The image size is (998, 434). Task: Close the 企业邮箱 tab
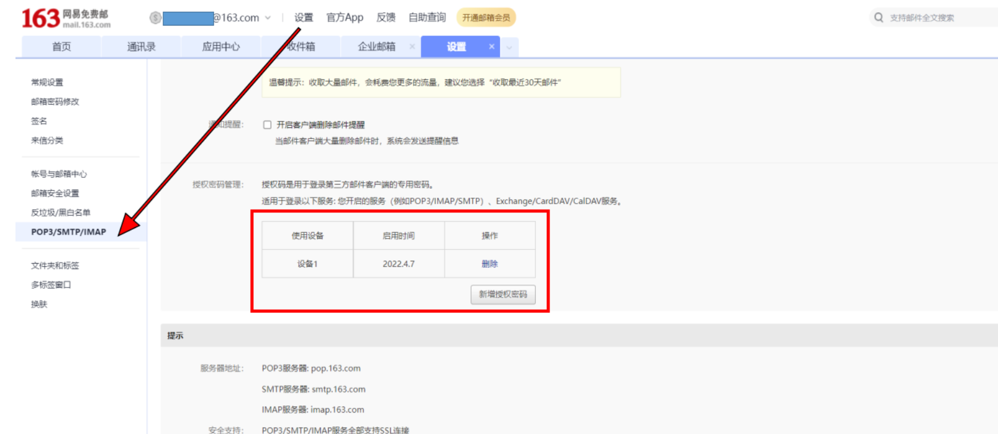click(412, 46)
